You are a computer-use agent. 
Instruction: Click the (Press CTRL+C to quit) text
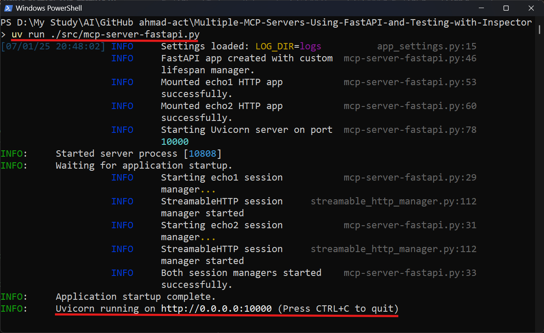338,308
